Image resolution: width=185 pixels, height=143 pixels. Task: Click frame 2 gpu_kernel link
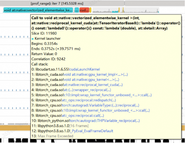click(x=91, y=80)
